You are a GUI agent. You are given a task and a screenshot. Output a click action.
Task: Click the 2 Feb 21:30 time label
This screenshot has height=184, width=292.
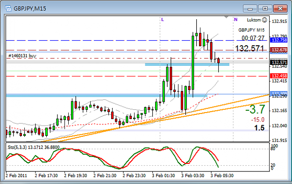[x=105, y=176]
